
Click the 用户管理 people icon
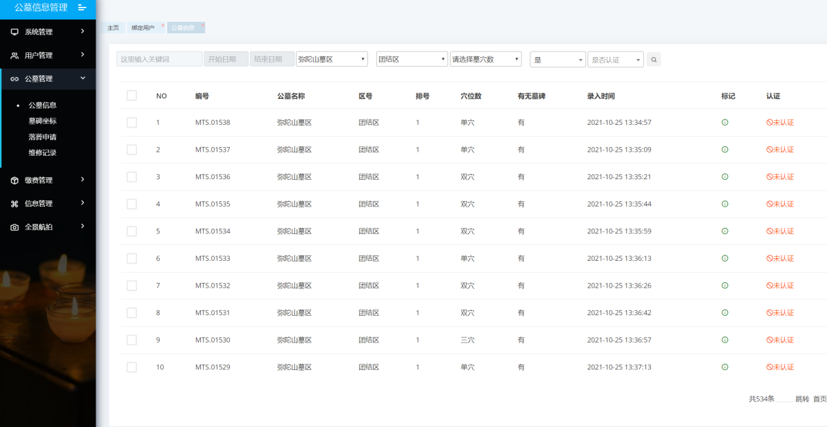click(14, 55)
